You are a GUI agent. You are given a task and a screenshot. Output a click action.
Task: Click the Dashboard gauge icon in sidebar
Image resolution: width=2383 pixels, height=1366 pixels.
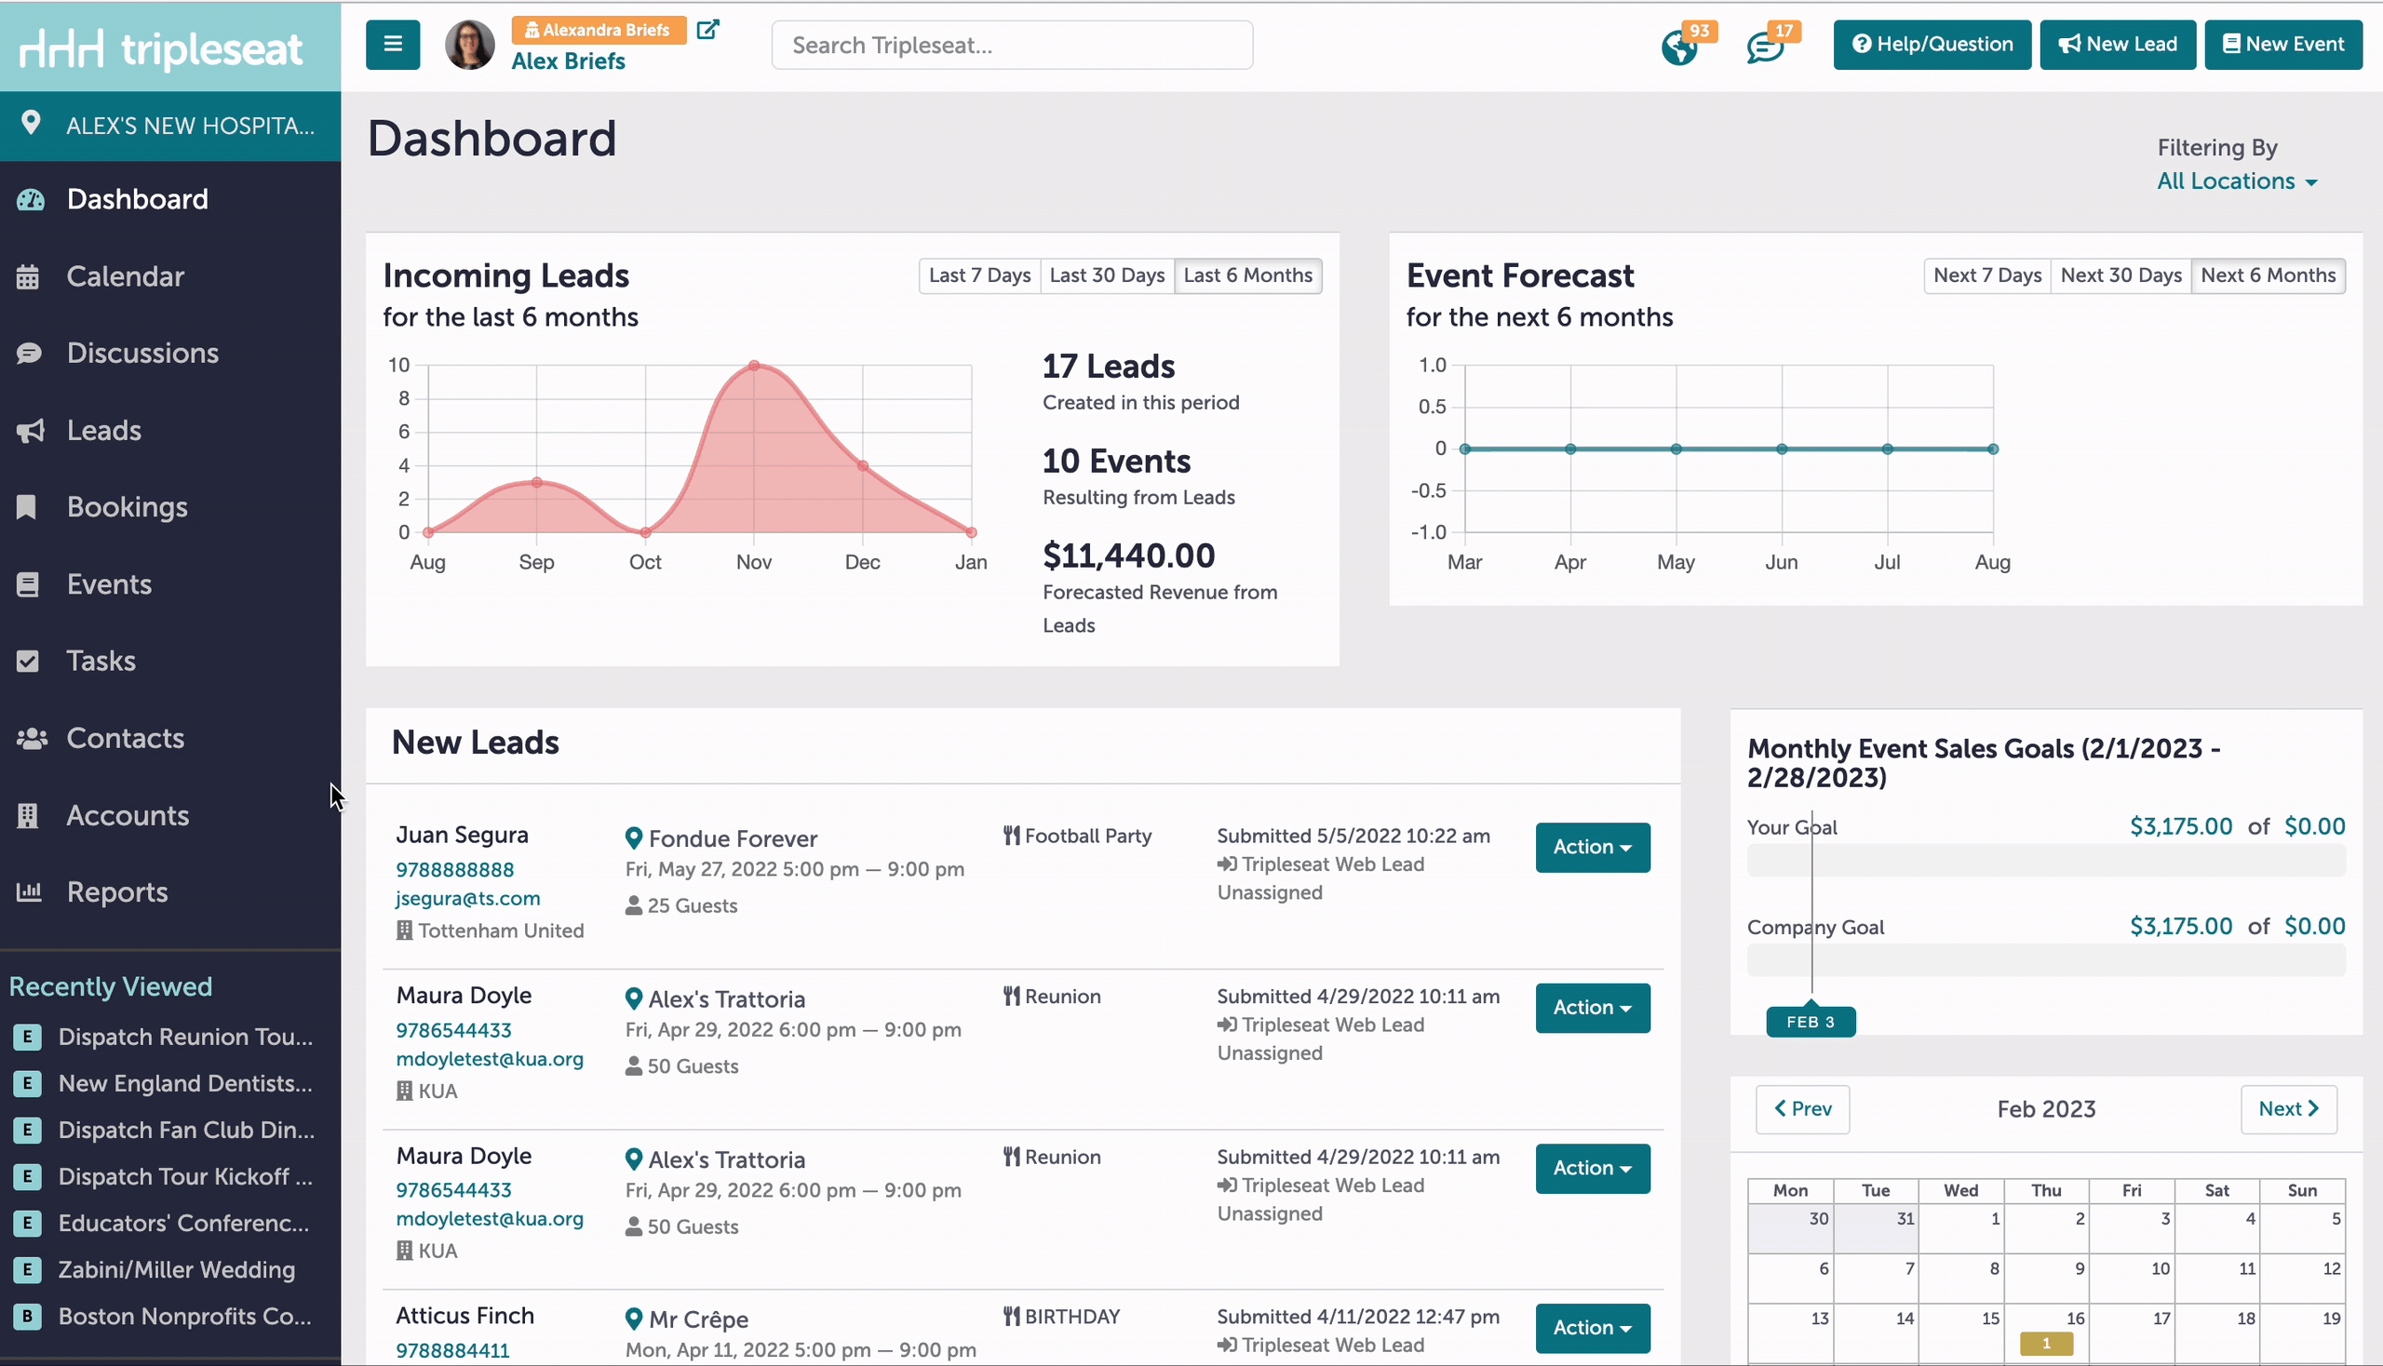30,199
